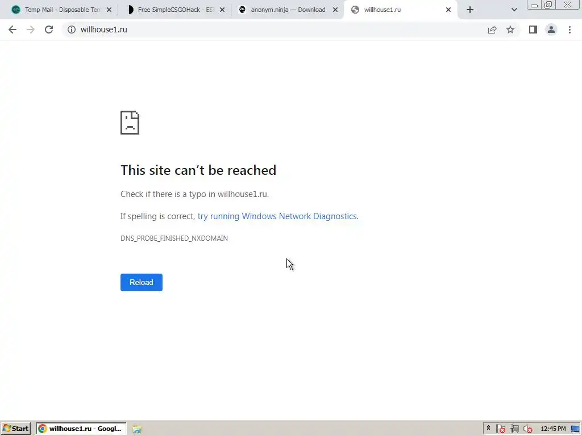Expand the tab search dropdown arrow
Viewport: 582px width, 436px height.
pyautogui.click(x=514, y=10)
